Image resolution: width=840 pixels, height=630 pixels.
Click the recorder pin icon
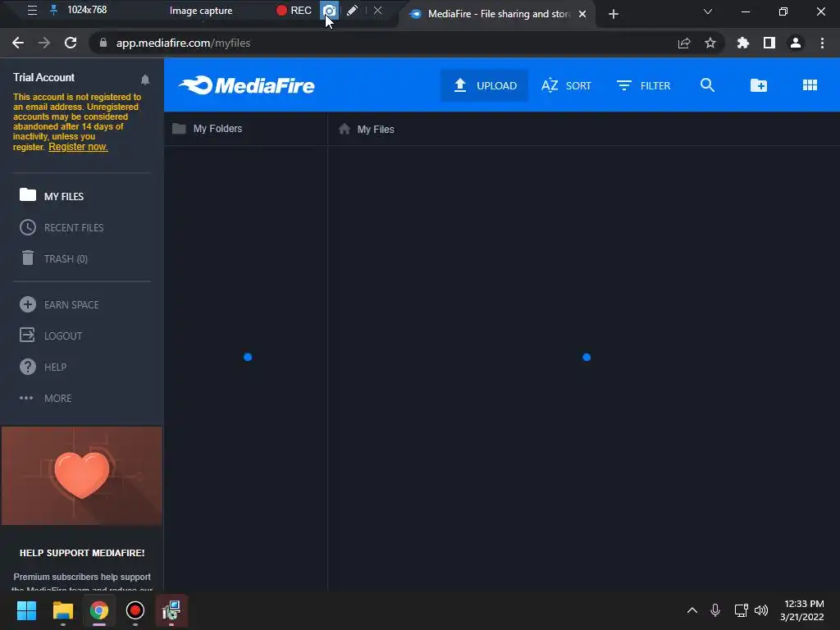[53, 10]
